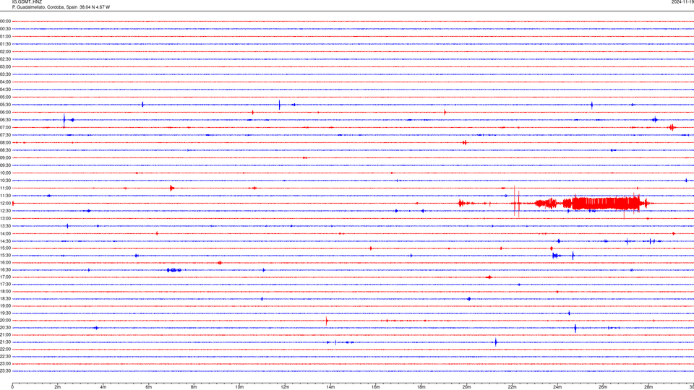694x390 pixels.
Task: Select the 10:30 row label
Action: (x=5, y=181)
